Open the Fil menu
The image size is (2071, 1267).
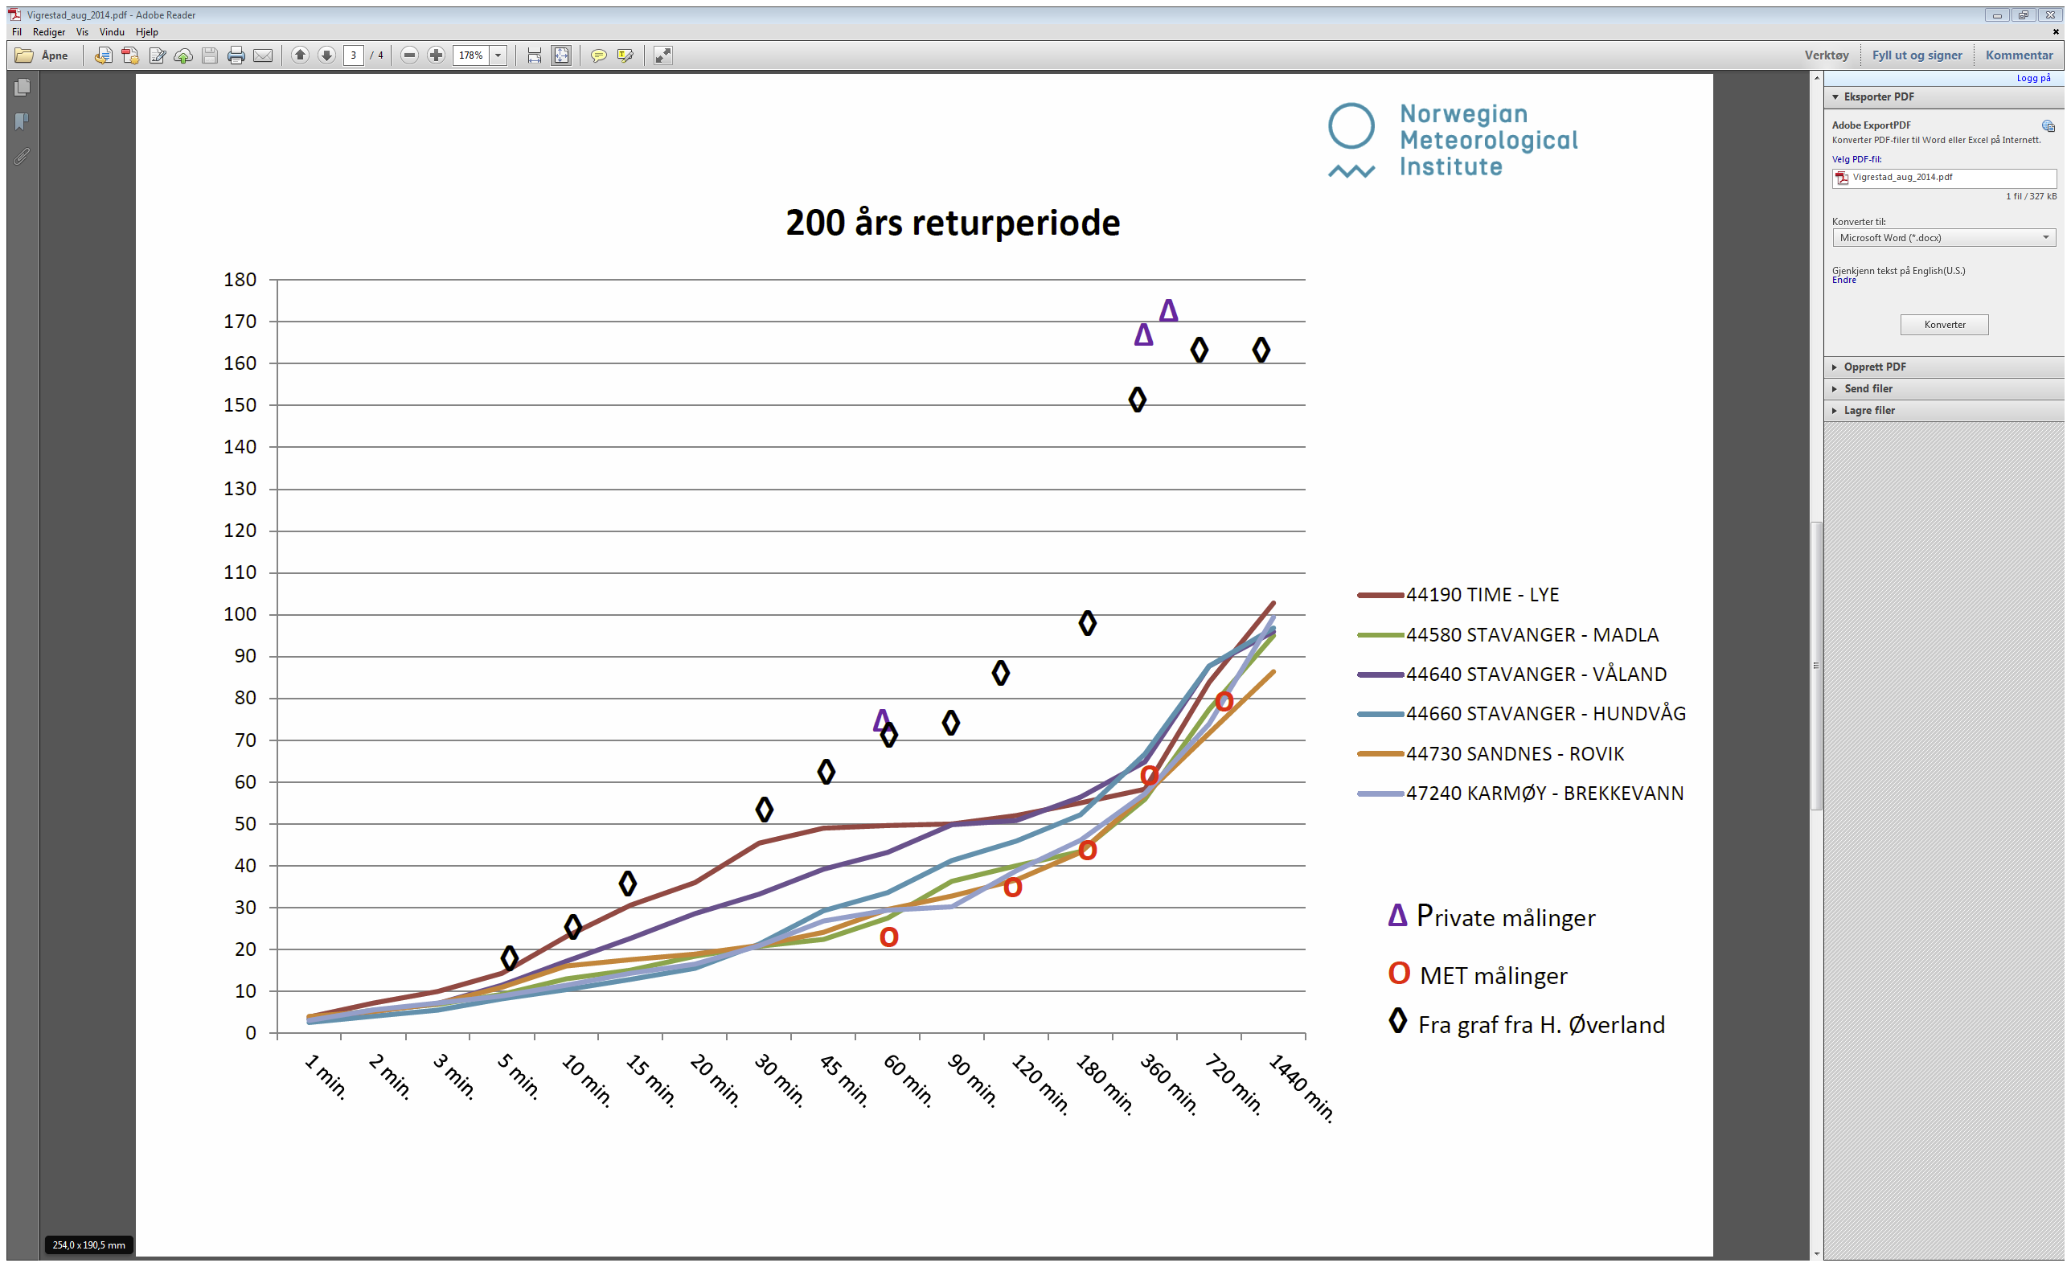(x=17, y=32)
